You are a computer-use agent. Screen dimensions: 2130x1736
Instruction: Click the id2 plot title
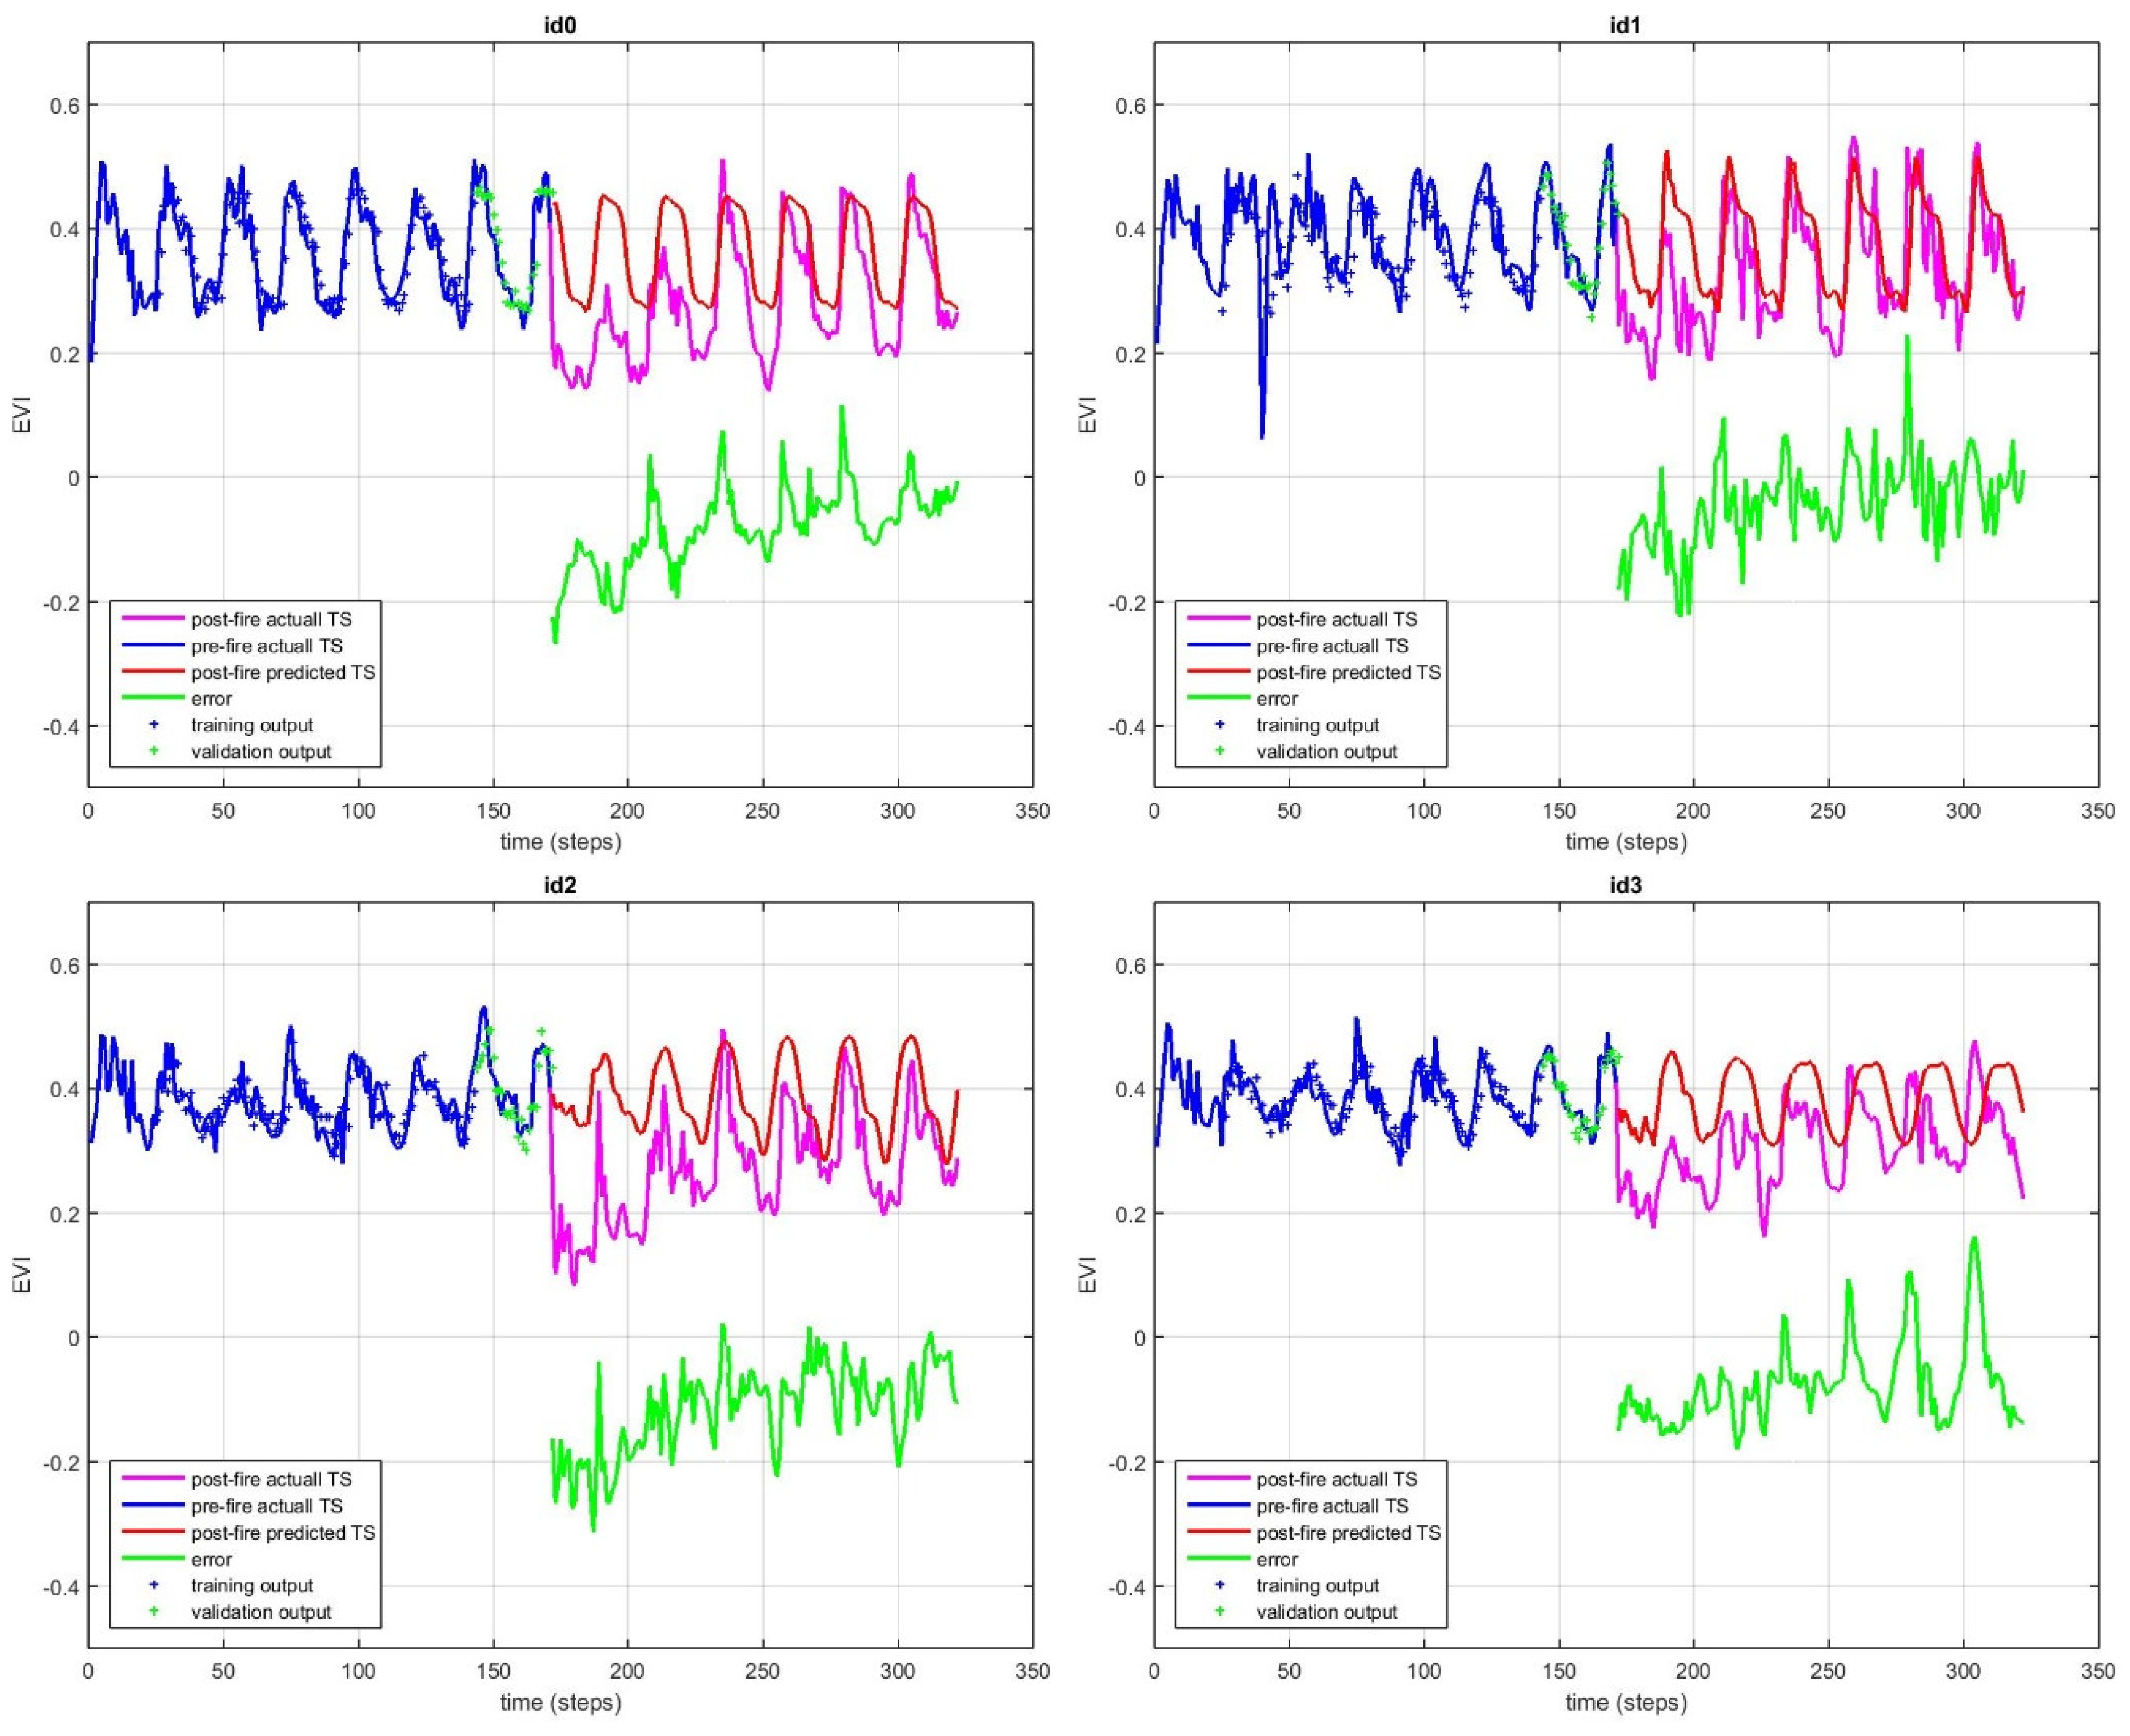[x=560, y=885]
